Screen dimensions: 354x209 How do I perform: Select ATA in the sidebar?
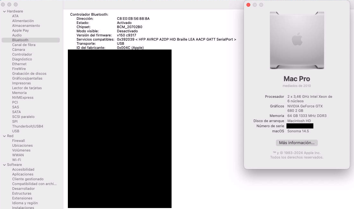pos(15,16)
